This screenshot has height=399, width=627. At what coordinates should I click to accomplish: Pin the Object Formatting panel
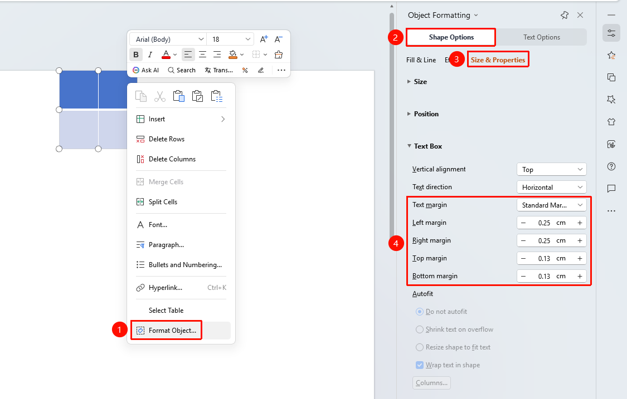pos(564,15)
